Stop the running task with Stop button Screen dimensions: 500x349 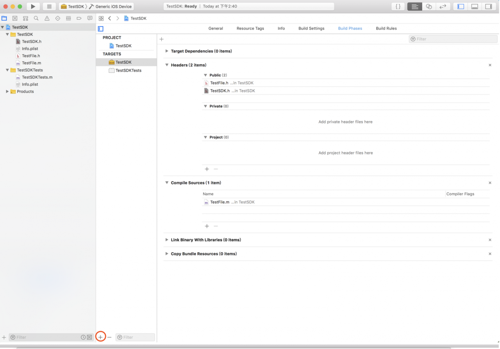(x=49, y=6)
